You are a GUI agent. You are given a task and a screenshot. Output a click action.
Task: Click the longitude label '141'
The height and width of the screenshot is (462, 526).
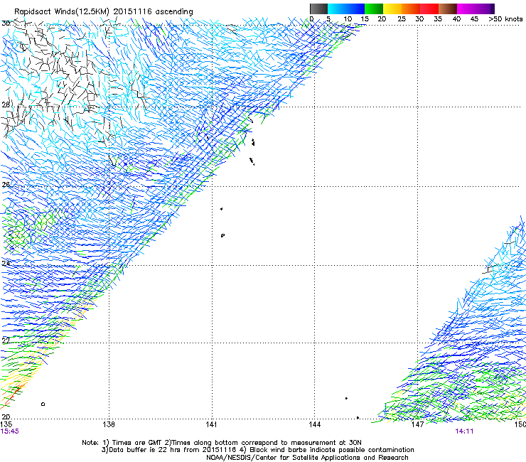pos(211,424)
